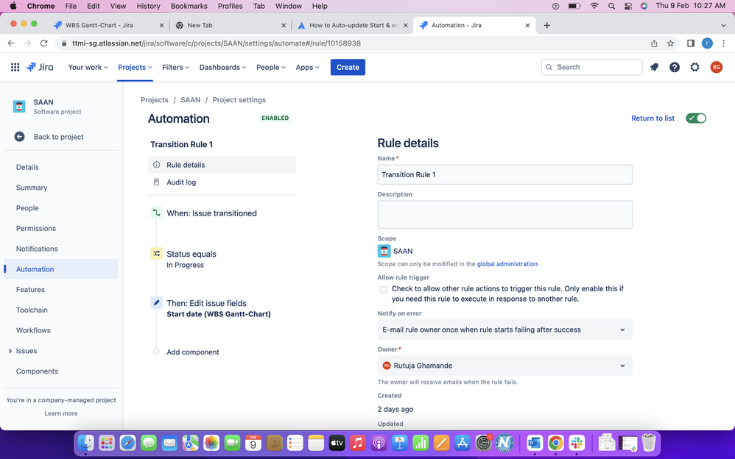The image size is (735, 459).
Task: Click Project settings breadcrumb link
Action: (x=239, y=100)
